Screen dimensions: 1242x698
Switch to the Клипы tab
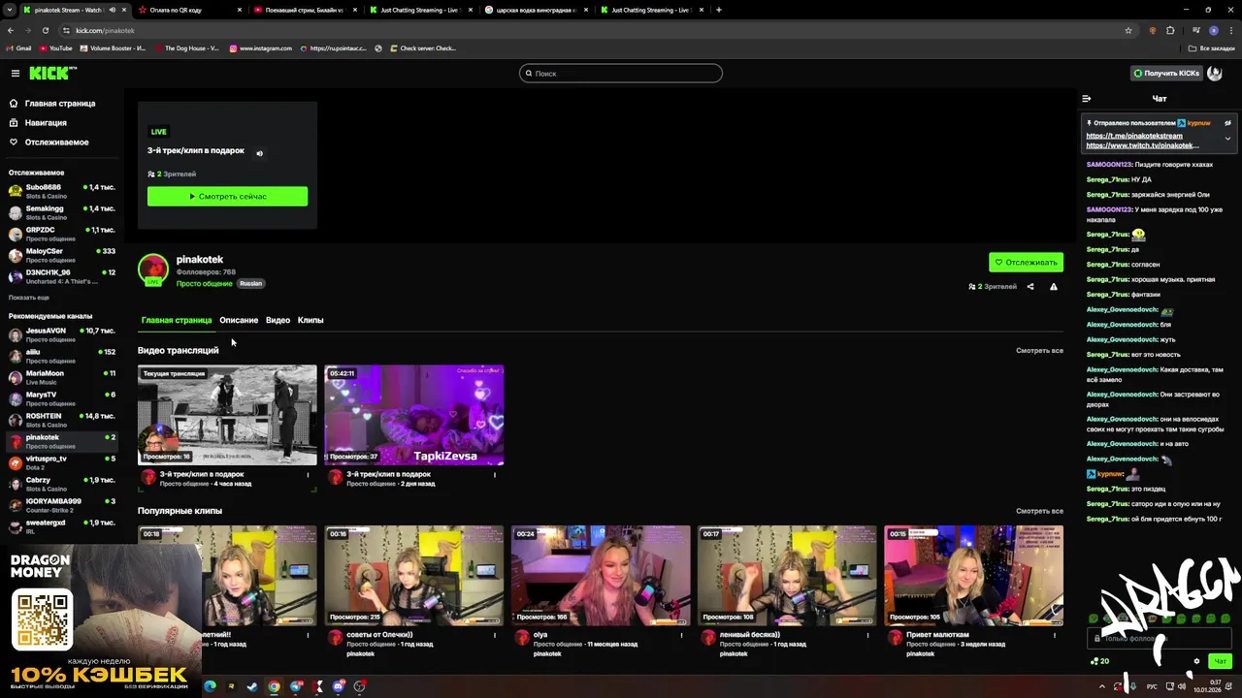(310, 320)
